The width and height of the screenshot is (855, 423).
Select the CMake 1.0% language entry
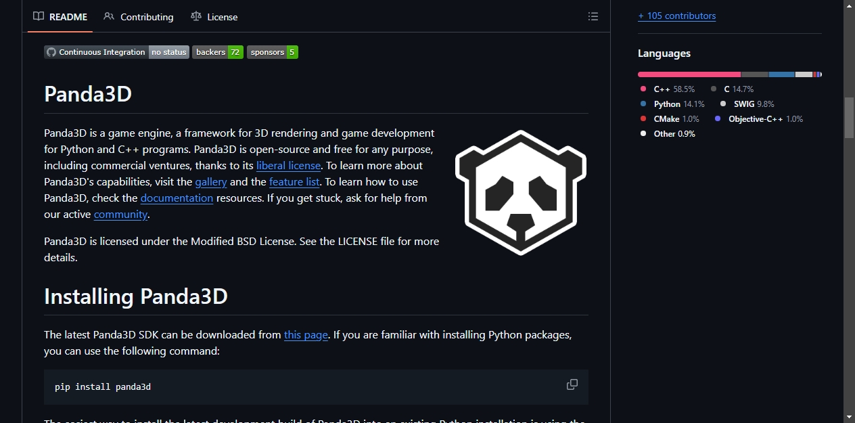coord(670,118)
